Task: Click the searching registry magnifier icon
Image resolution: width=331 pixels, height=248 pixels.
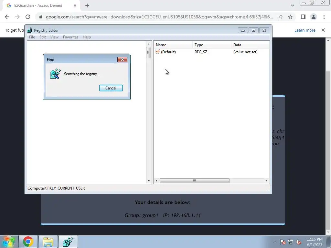Action: click(55, 74)
